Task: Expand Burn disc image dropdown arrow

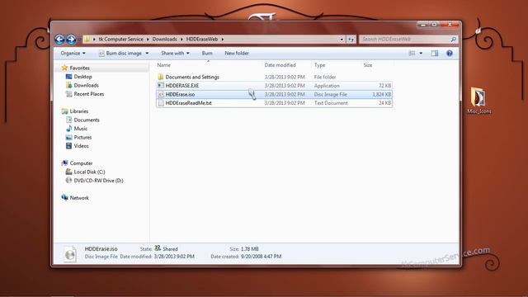Action: [147, 53]
